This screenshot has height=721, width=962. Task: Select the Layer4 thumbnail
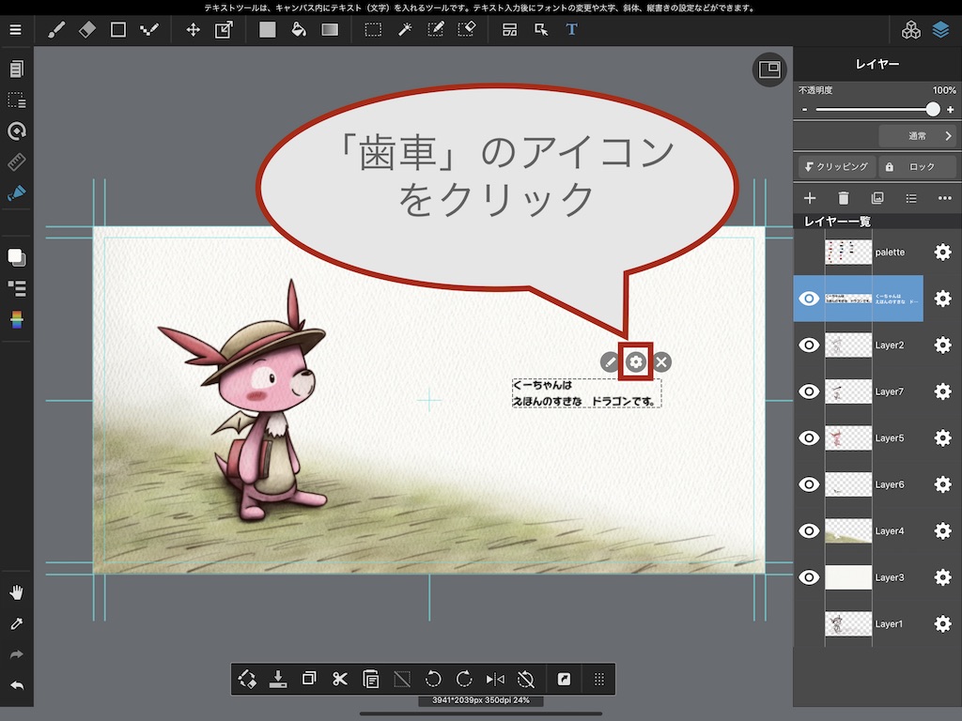tap(848, 531)
